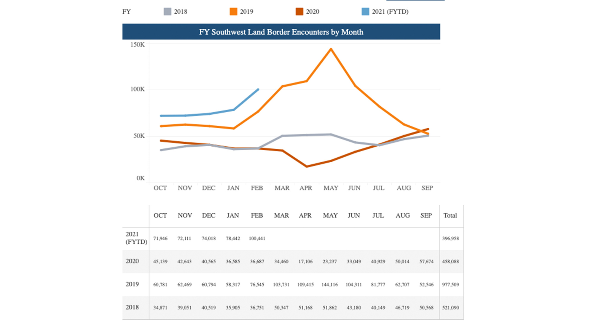
Task: Click the 2020 dark orange legend swatch
Action: coord(299,12)
